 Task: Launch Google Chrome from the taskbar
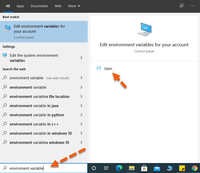[x=195, y=168]
